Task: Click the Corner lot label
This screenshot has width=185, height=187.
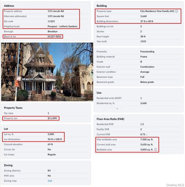Action: pos(9,149)
